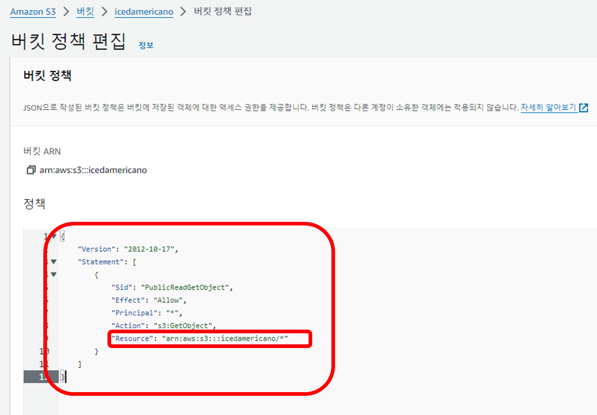
Task: Click the "Effect": "Allow" line
Action: 149,300
